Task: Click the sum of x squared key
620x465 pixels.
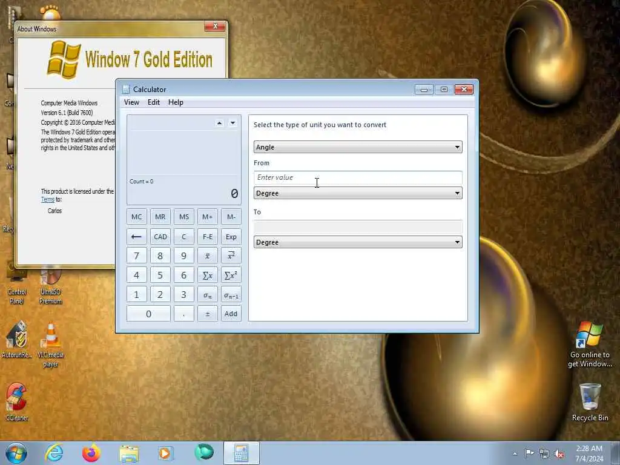Action: 231,275
